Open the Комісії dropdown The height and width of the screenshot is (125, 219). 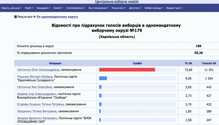click(58, 8)
